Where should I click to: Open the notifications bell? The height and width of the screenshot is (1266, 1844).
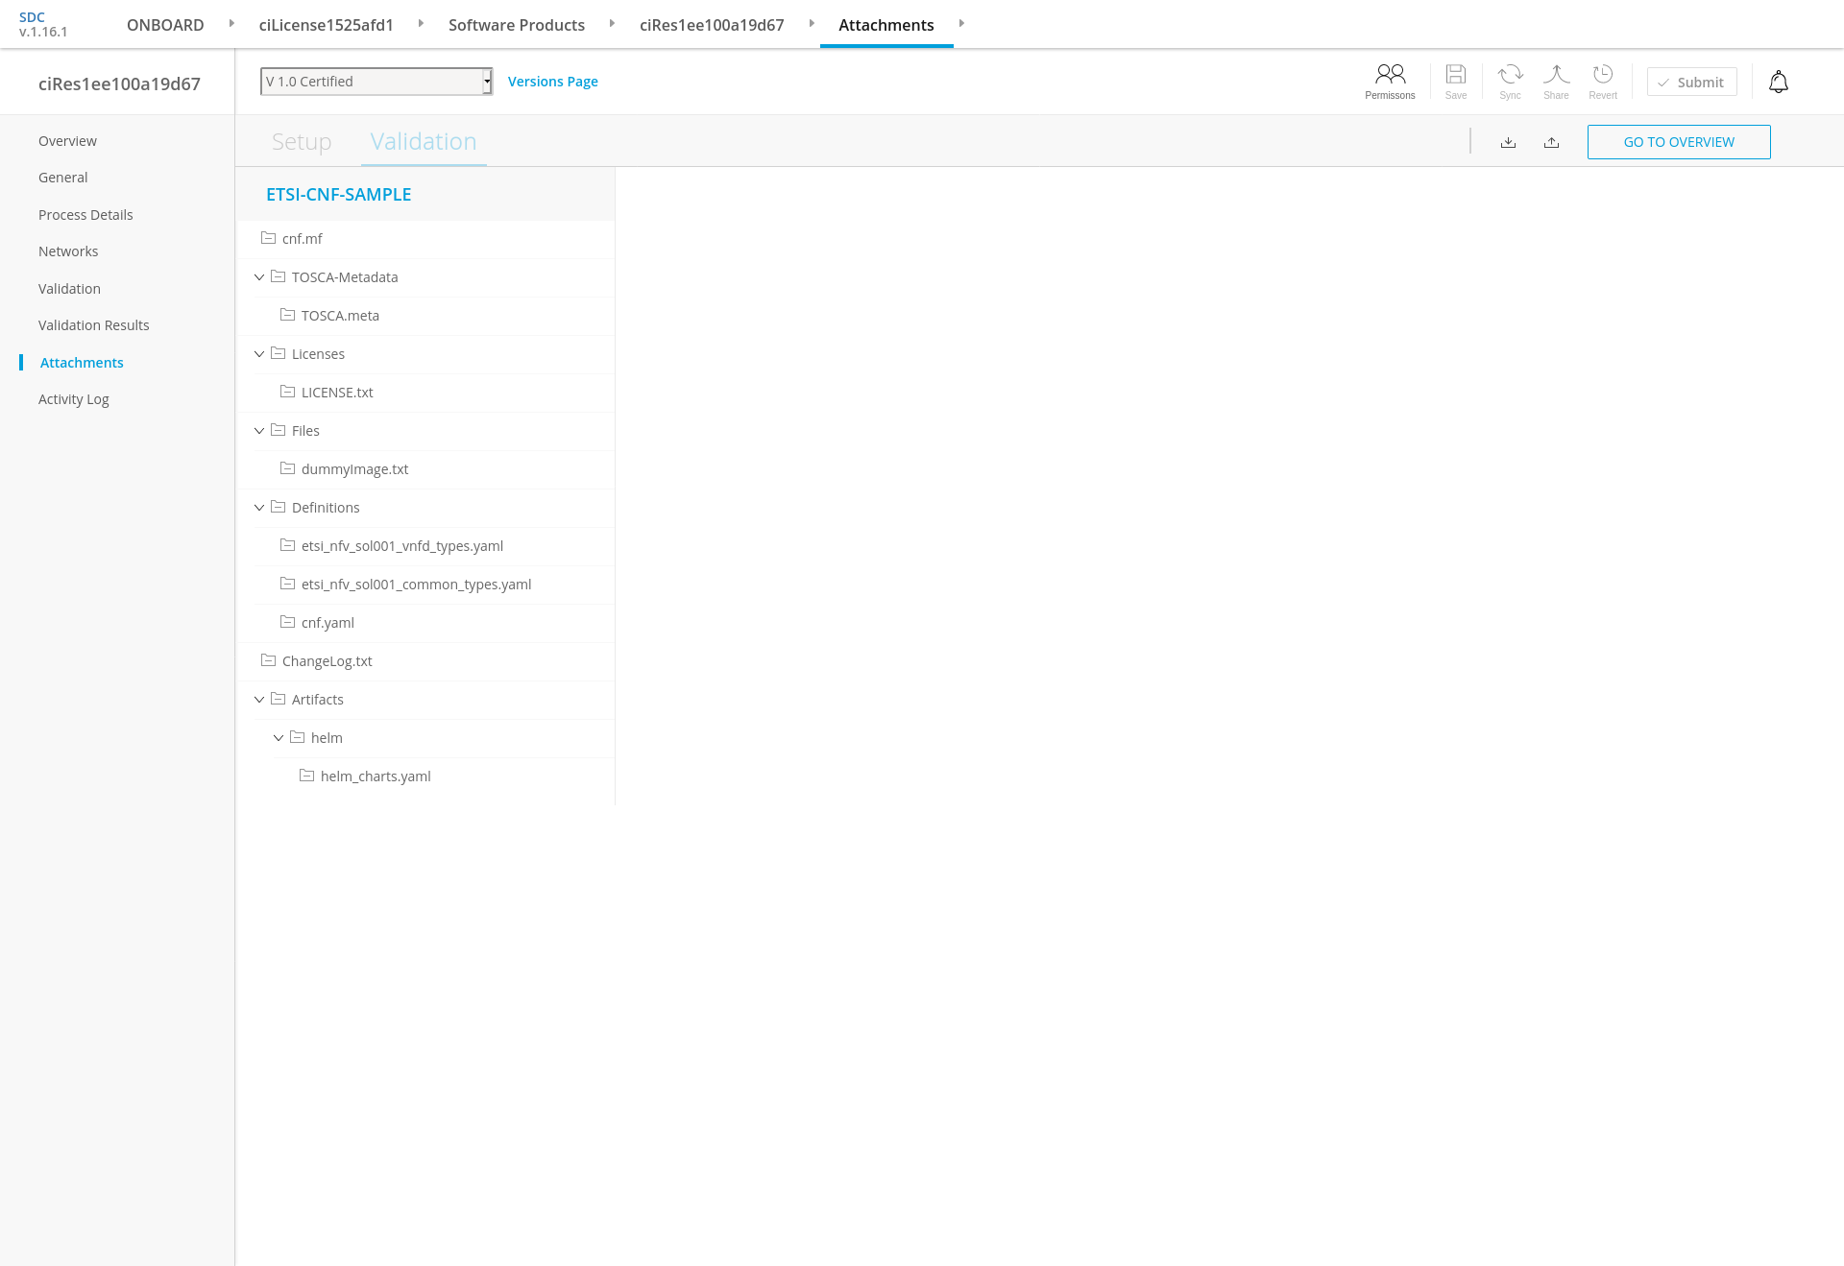[x=1778, y=83]
